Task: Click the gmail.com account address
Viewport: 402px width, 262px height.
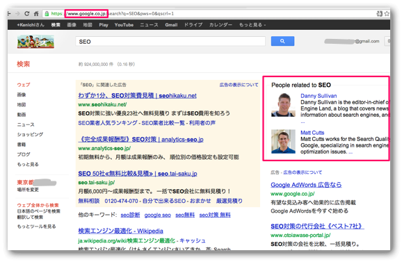Action: pos(352,41)
